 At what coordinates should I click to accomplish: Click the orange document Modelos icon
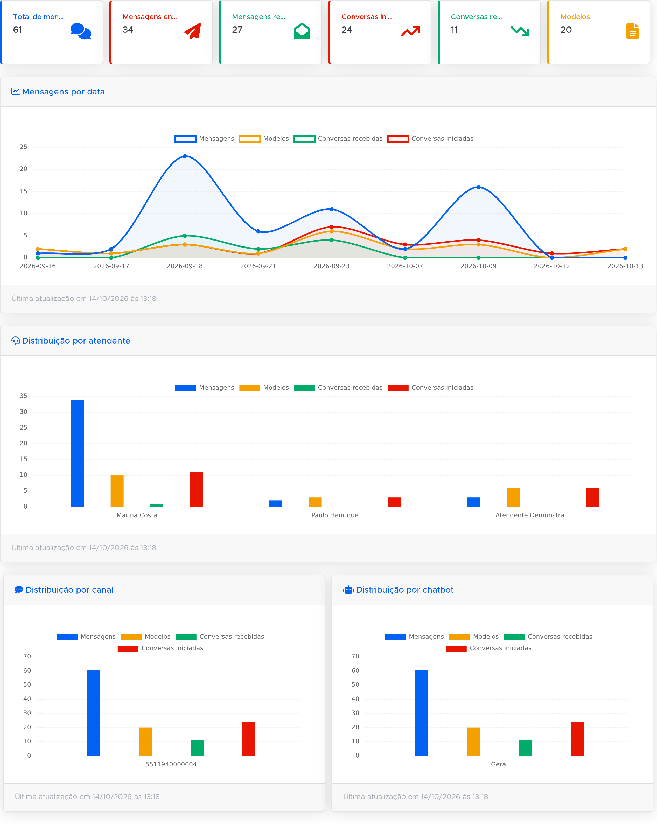(633, 31)
